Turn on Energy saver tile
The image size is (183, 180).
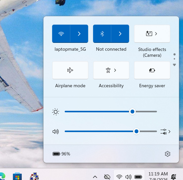tap(152, 70)
